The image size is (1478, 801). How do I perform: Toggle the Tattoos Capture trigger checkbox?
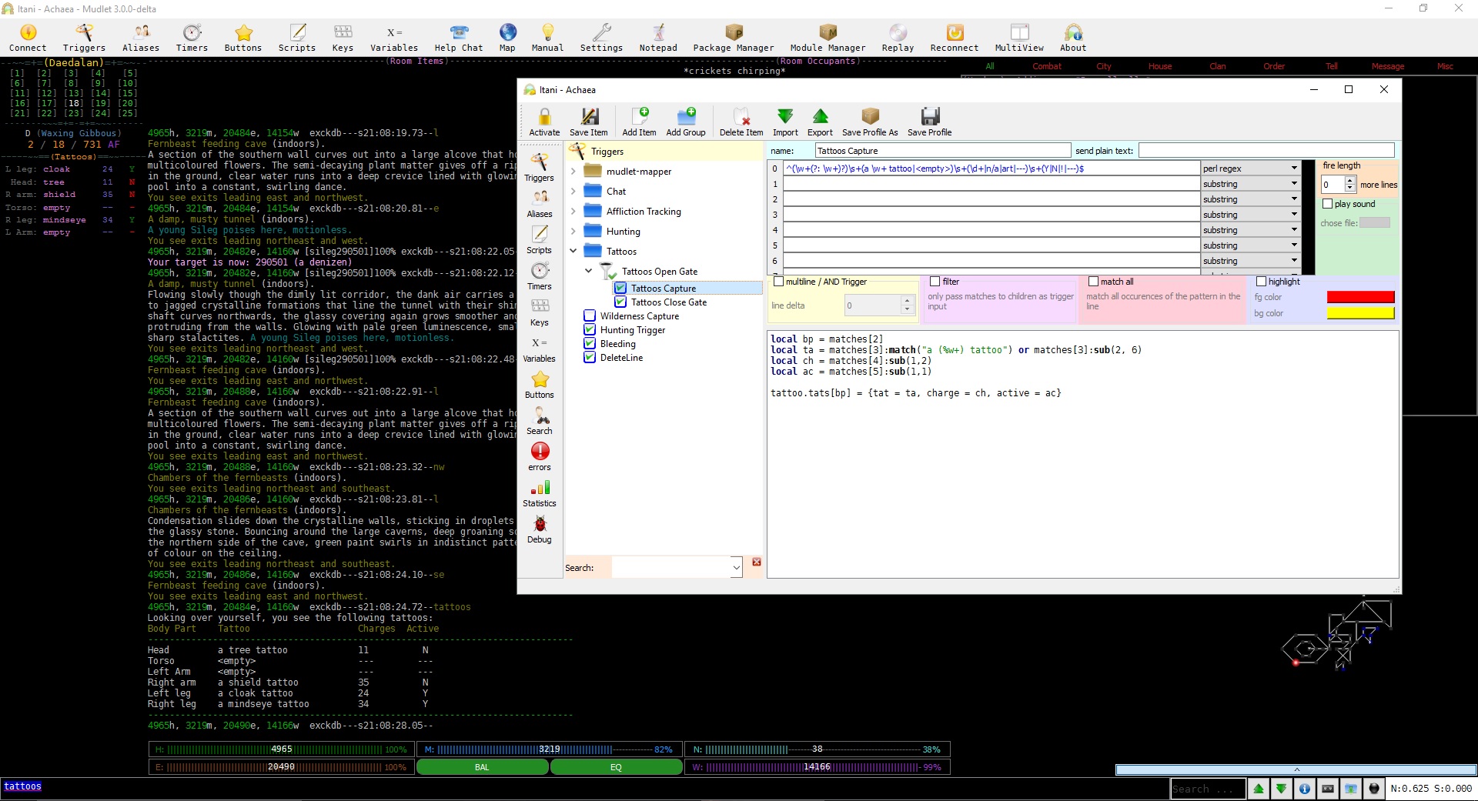(620, 289)
